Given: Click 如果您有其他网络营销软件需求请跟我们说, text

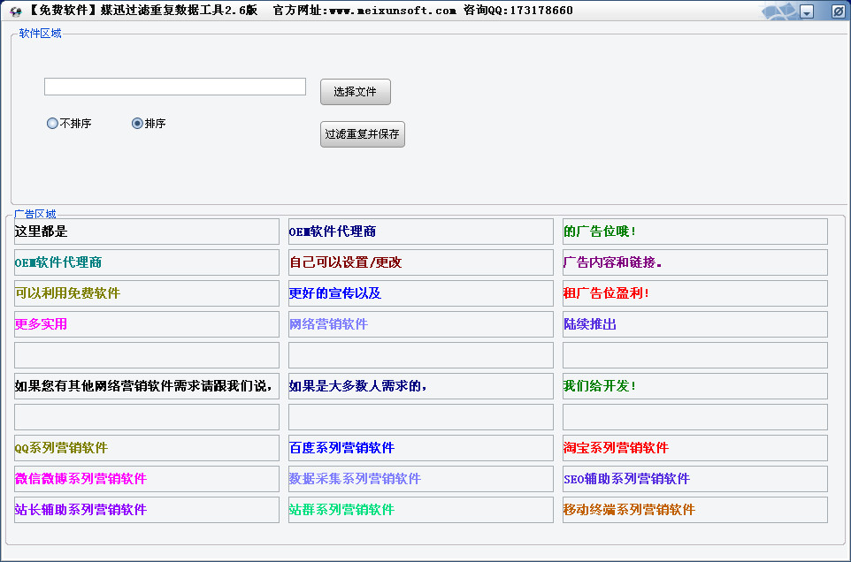Looking at the screenshot, I should coord(147,386).
